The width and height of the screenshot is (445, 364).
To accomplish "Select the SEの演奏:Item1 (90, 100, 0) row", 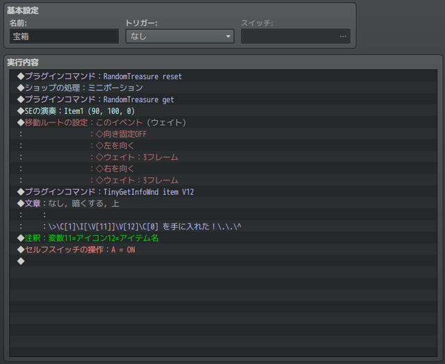I will (223, 111).
